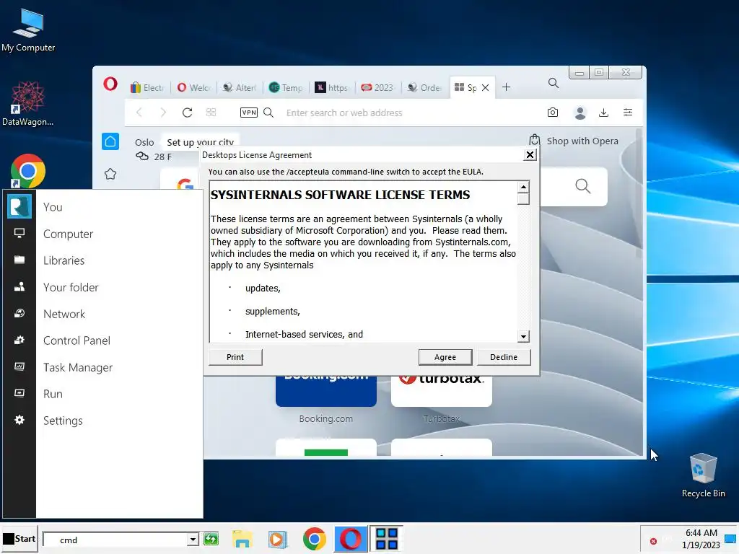The image size is (739, 554).
Task: Click search magnifier in Speed Dial box
Action: [x=583, y=186]
